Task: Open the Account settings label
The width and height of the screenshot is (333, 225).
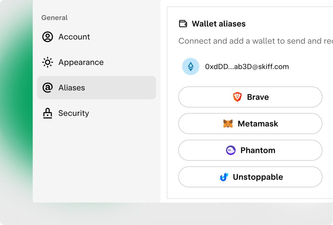Action: coord(74,37)
